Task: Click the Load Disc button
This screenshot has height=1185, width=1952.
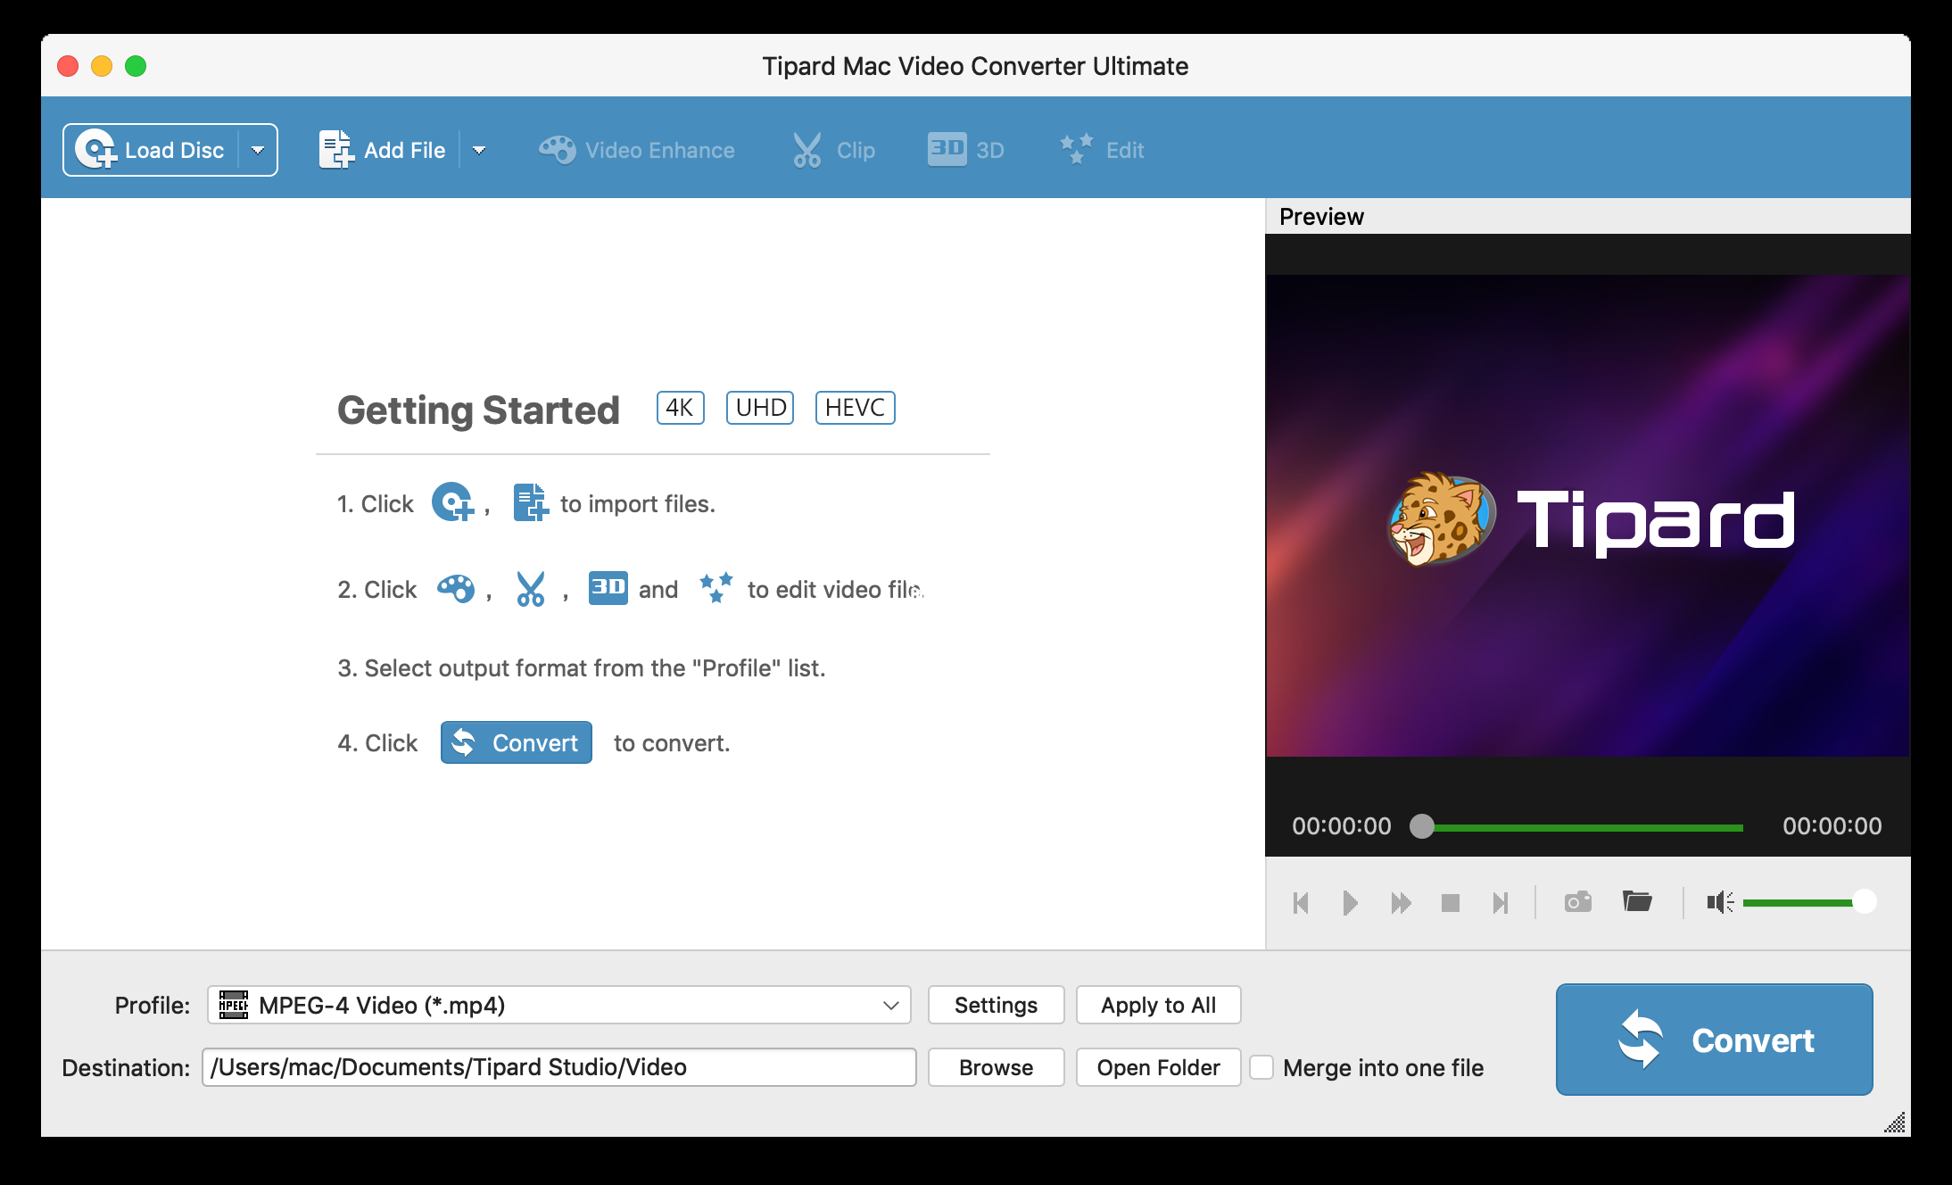Action: [152, 150]
